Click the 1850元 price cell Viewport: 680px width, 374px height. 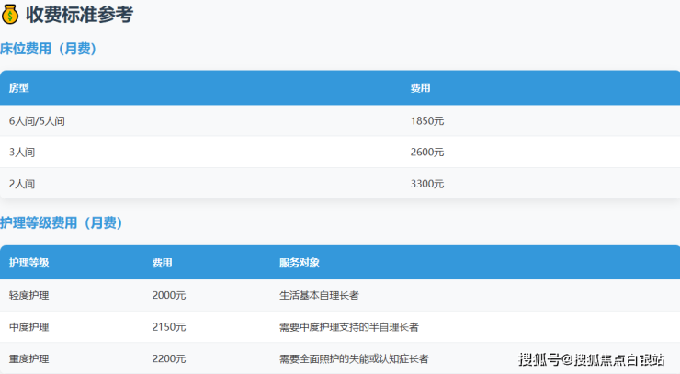click(427, 121)
